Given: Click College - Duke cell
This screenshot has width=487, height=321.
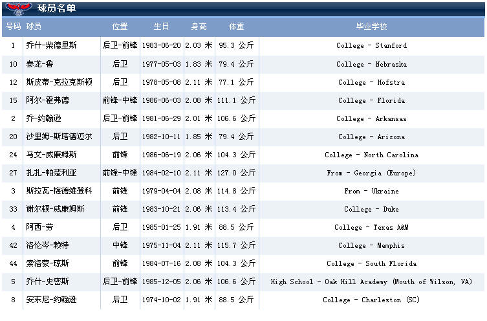Looking at the screenshot, I should [371, 209].
